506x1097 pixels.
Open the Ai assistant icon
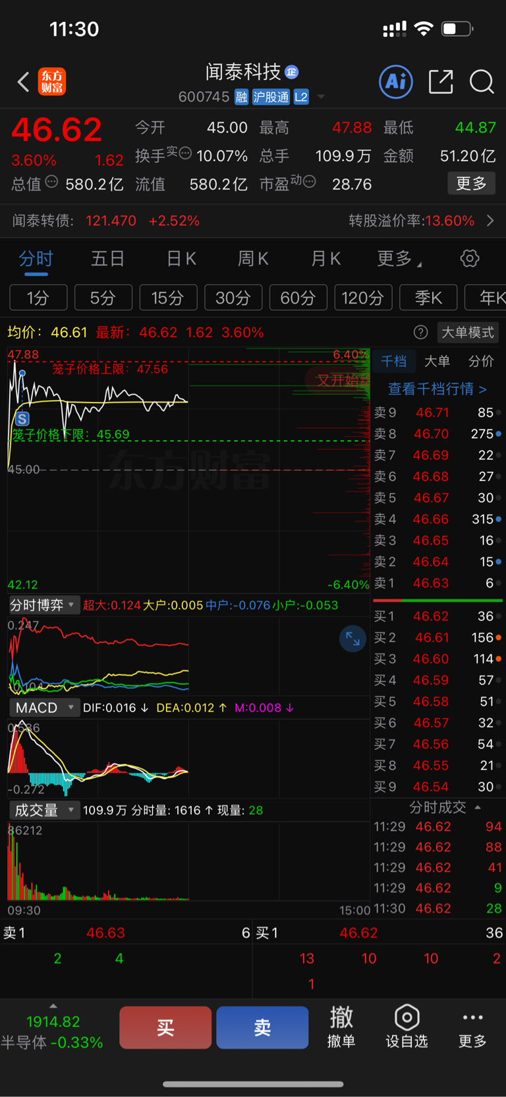(x=396, y=82)
